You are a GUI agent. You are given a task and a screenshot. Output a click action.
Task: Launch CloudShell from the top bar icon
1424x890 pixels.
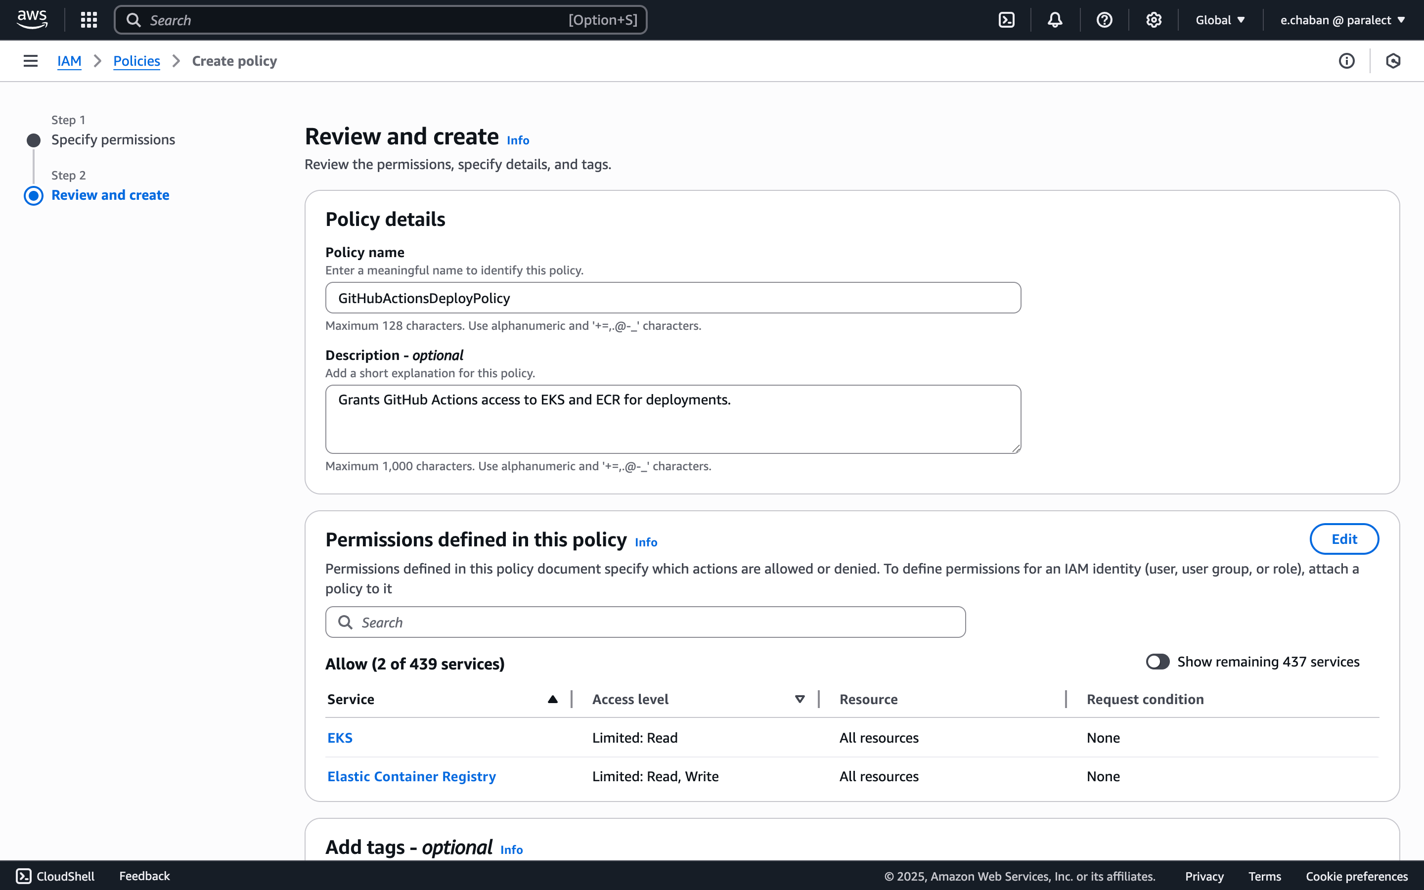[1006, 20]
